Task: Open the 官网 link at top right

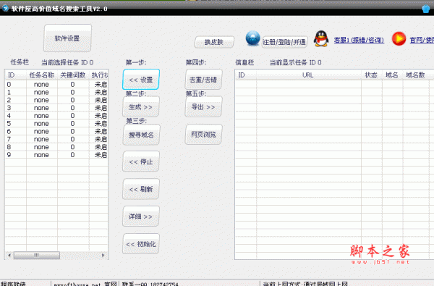Action: [x=422, y=40]
